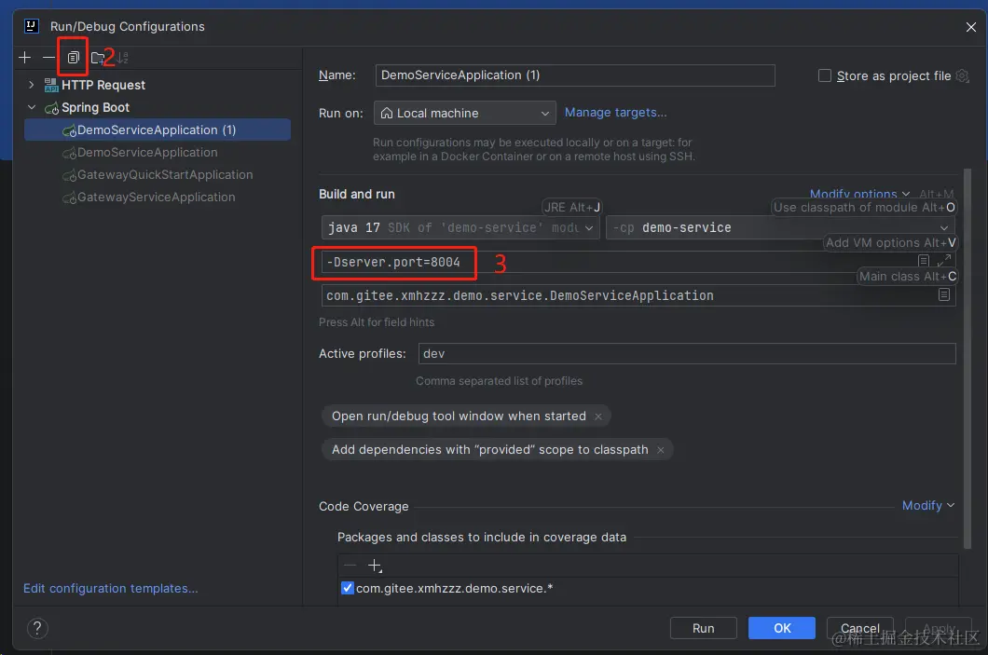
Task: Add a new run configuration
Action: 24,58
